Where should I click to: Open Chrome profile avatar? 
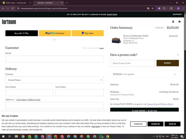point(178,8)
